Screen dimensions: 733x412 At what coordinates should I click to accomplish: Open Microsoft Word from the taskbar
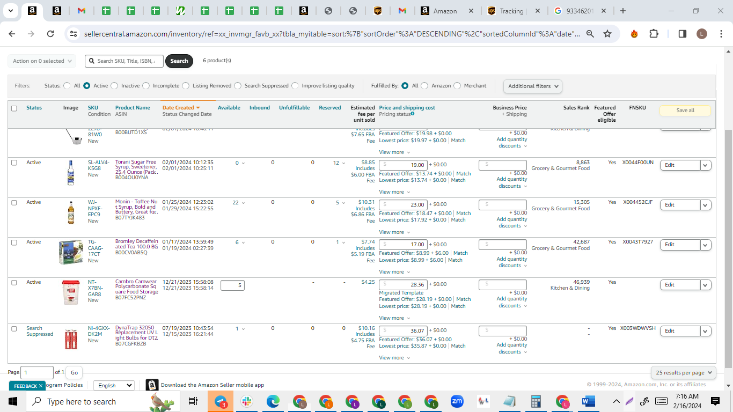pos(588,401)
